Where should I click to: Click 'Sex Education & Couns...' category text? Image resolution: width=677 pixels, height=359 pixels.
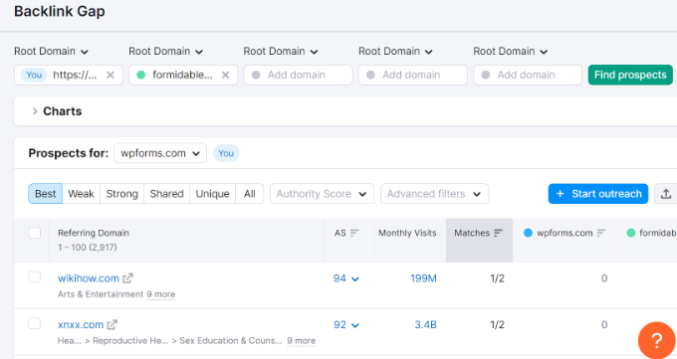tap(231, 341)
